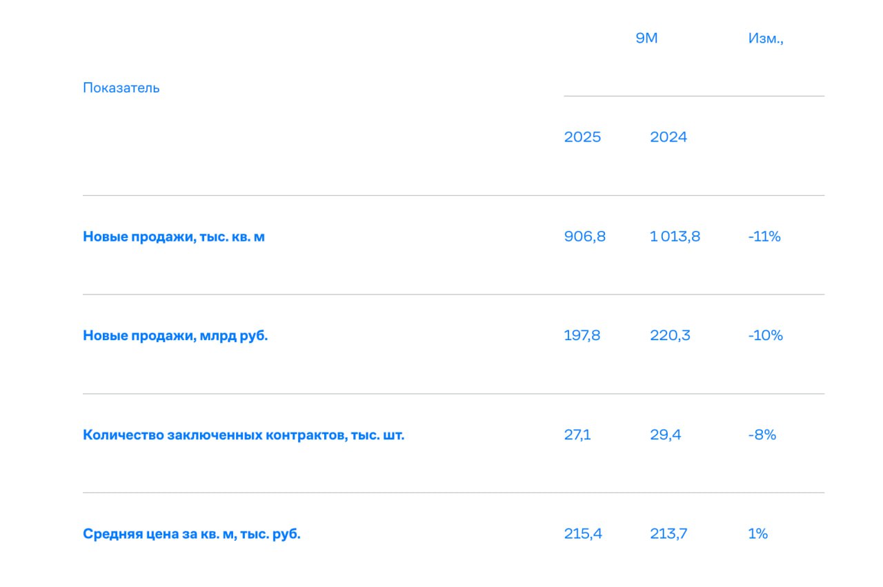Select the 906,8 sales area value

coord(585,237)
